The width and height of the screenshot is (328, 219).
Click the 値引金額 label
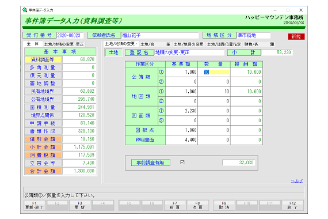click(43, 139)
